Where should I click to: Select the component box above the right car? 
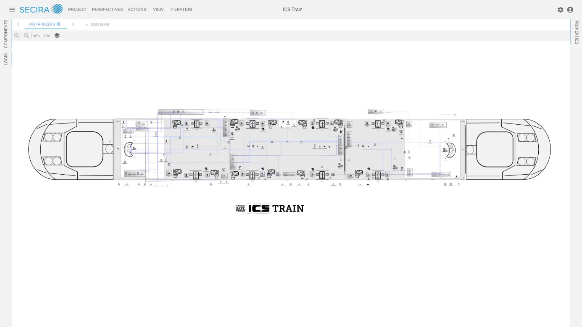coord(376,111)
